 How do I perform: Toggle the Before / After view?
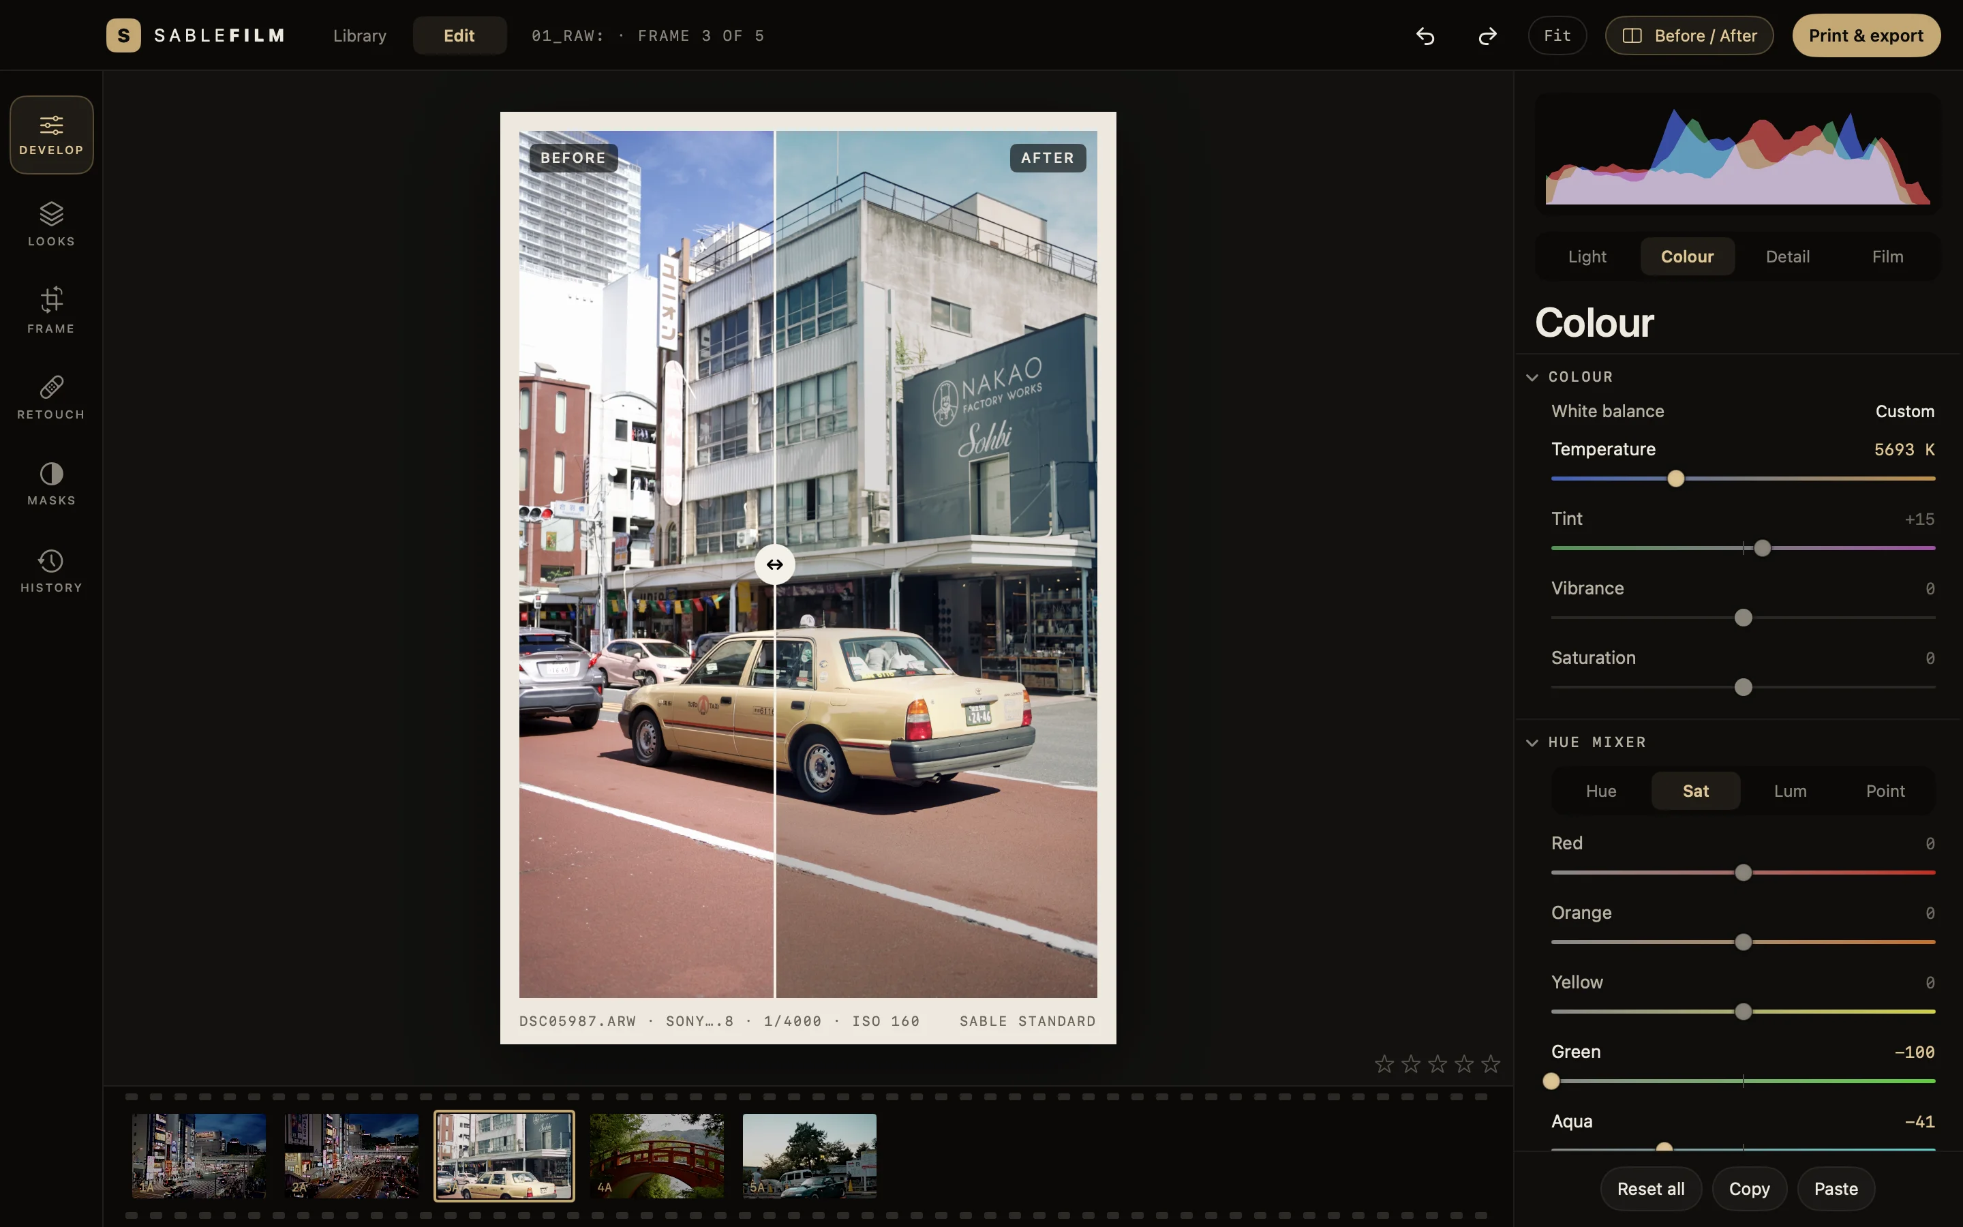1689,35
